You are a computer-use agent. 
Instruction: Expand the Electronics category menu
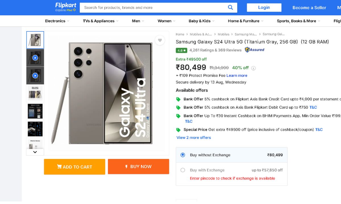click(57, 21)
